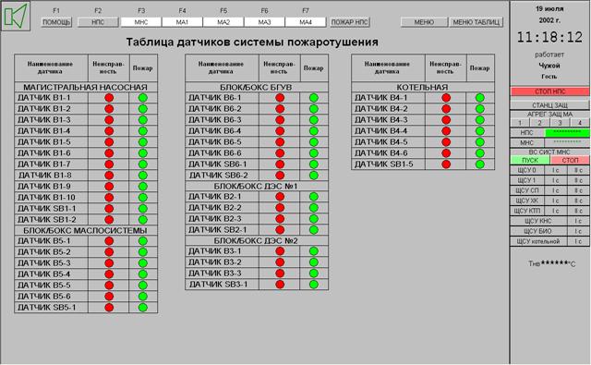Image resolution: width=591 pixels, height=365 pixels.
Task: Open the МА4 screen
Action: tap(306, 22)
